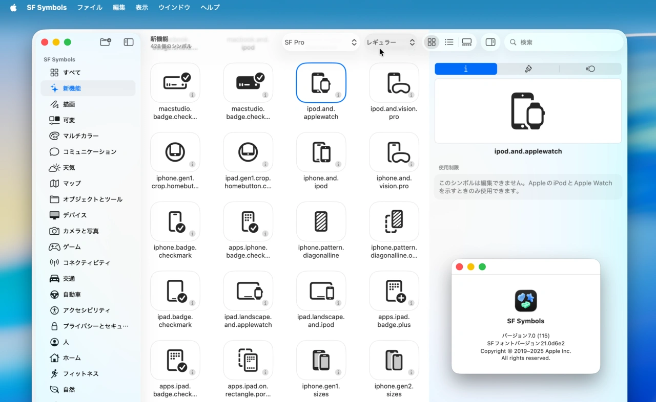
Task: Open the 天気 category in sidebar
Action: pyautogui.click(x=69, y=168)
